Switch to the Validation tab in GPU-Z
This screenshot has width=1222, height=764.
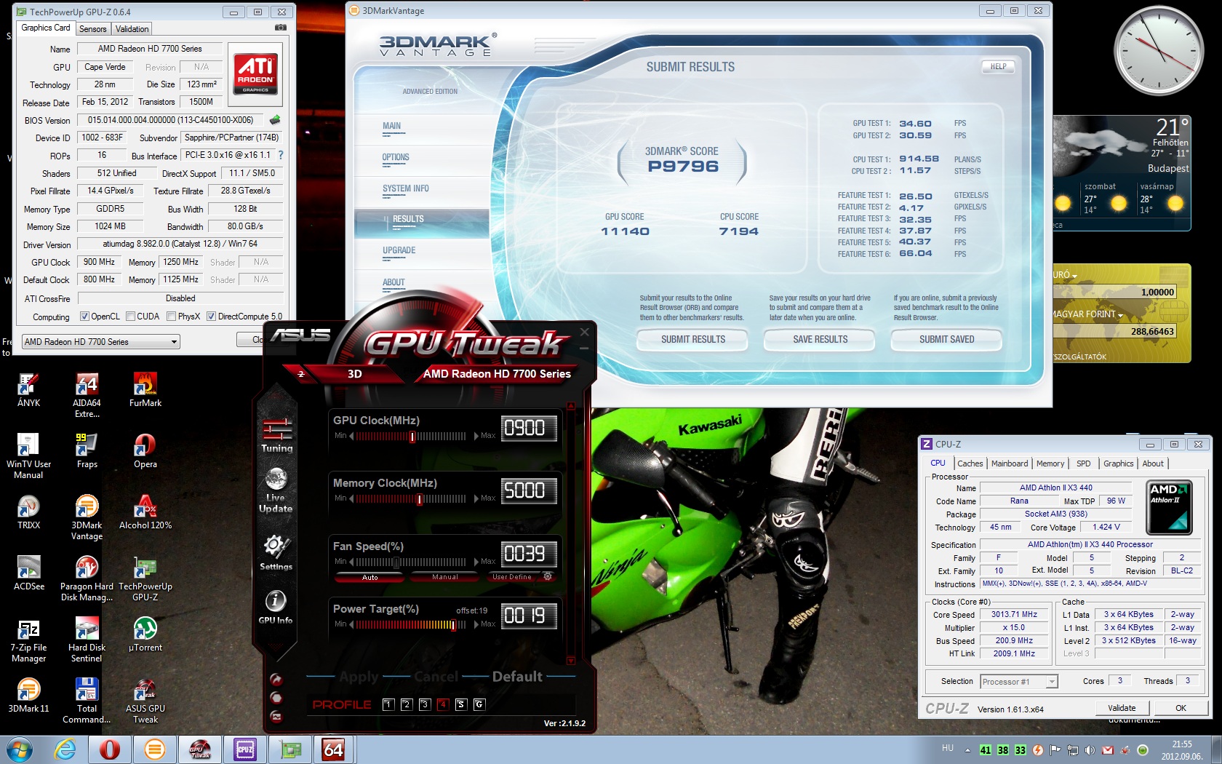pos(132,29)
